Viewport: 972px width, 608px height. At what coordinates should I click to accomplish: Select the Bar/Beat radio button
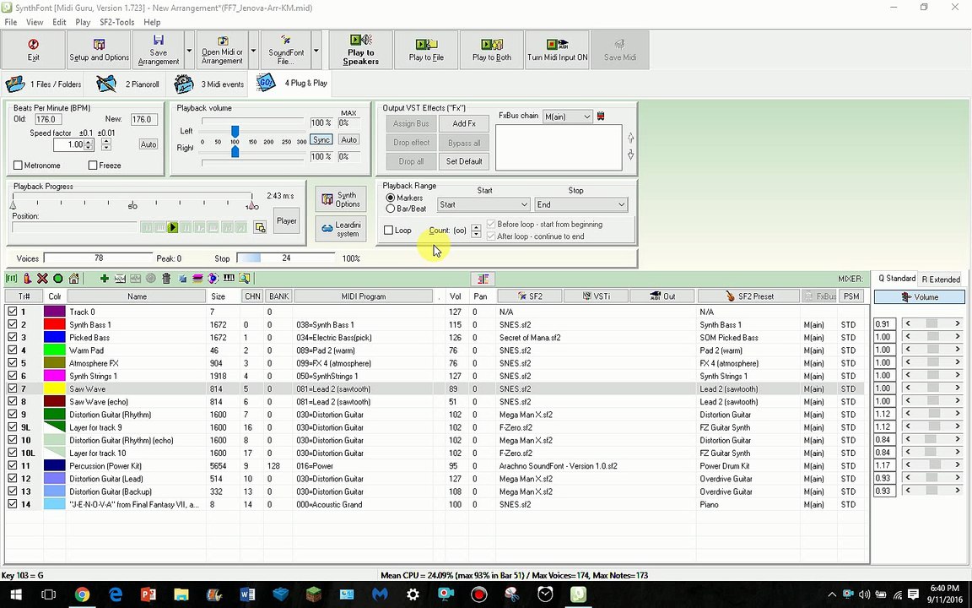(391, 209)
